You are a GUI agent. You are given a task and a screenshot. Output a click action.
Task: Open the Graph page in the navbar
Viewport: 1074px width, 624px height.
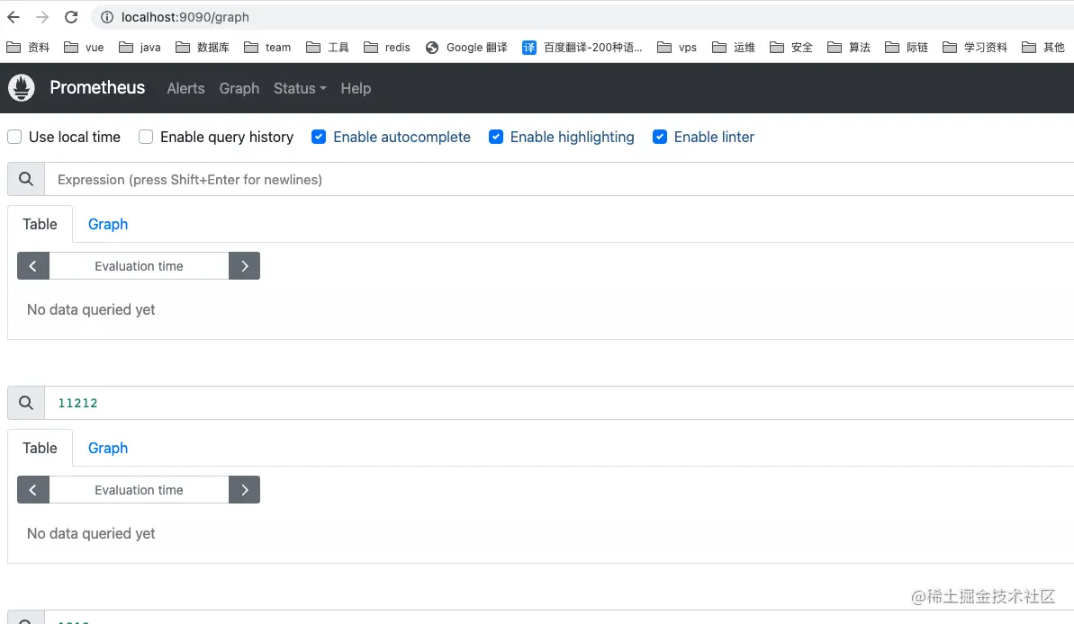[239, 88]
